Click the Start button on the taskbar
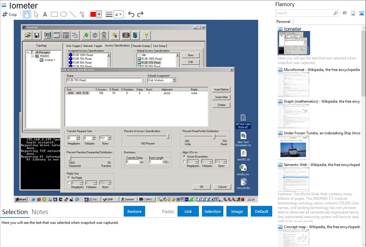The image size is (366, 247). (x=21, y=199)
